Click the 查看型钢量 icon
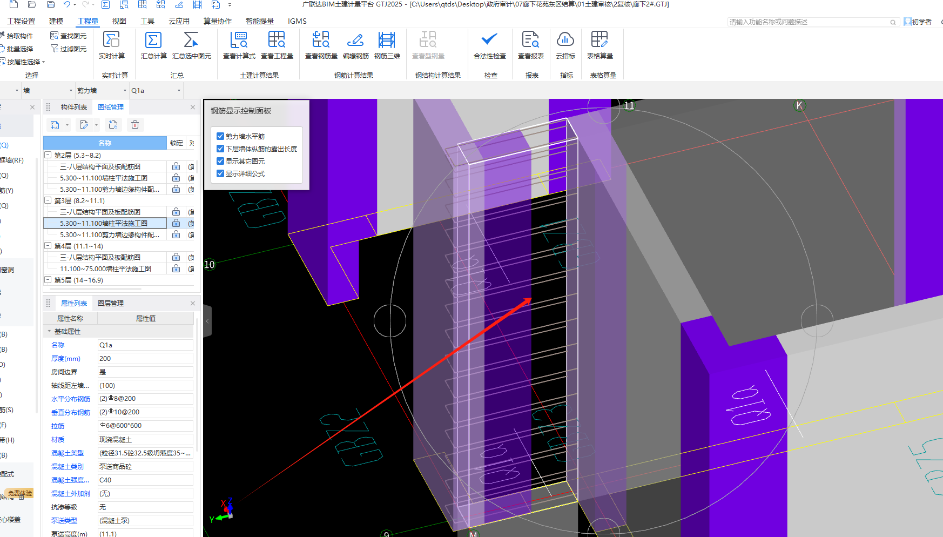The width and height of the screenshot is (943, 537). pyautogui.click(x=428, y=45)
